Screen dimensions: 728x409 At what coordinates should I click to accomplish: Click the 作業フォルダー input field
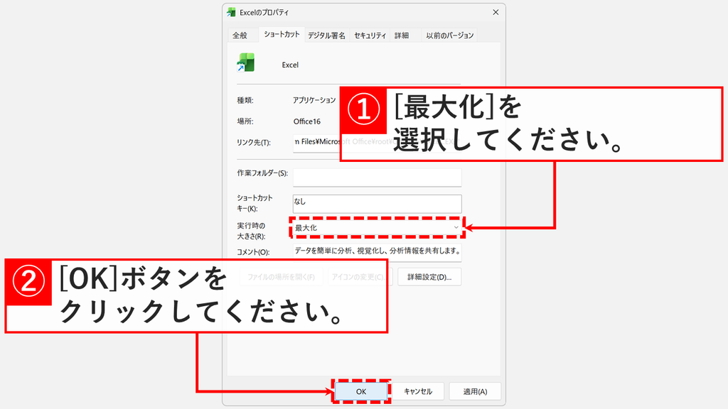pyautogui.click(x=377, y=178)
